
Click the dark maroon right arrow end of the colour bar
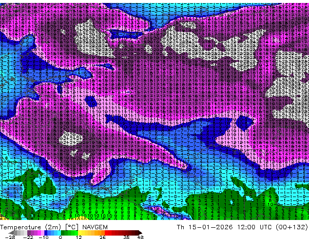pyautogui.click(x=140, y=233)
